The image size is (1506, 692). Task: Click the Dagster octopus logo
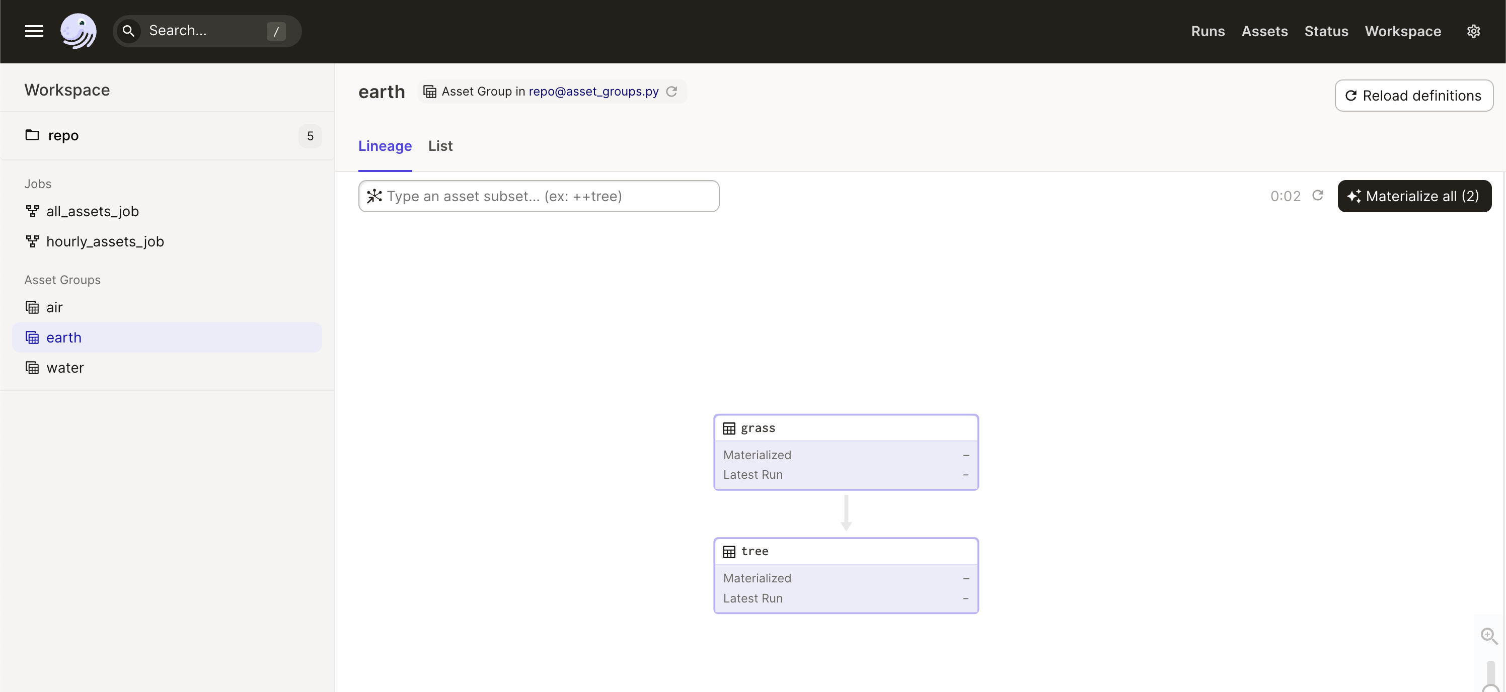[x=79, y=31]
